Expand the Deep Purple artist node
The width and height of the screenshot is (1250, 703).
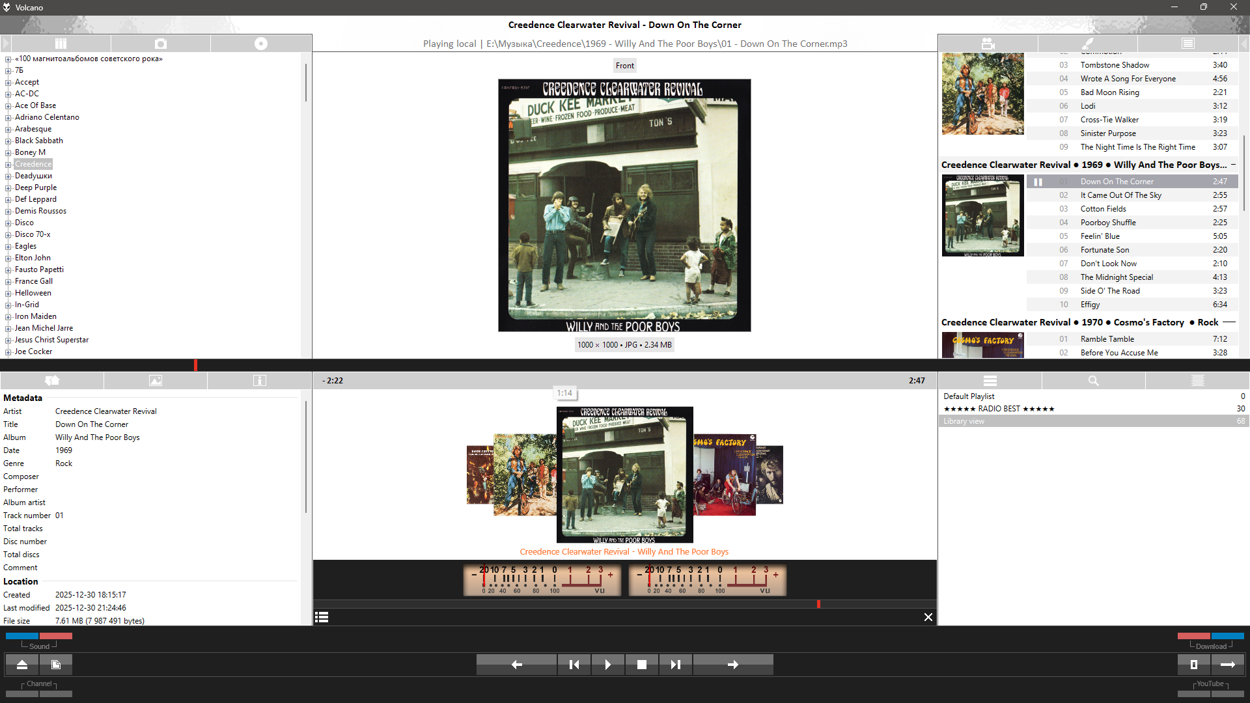point(8,187)
